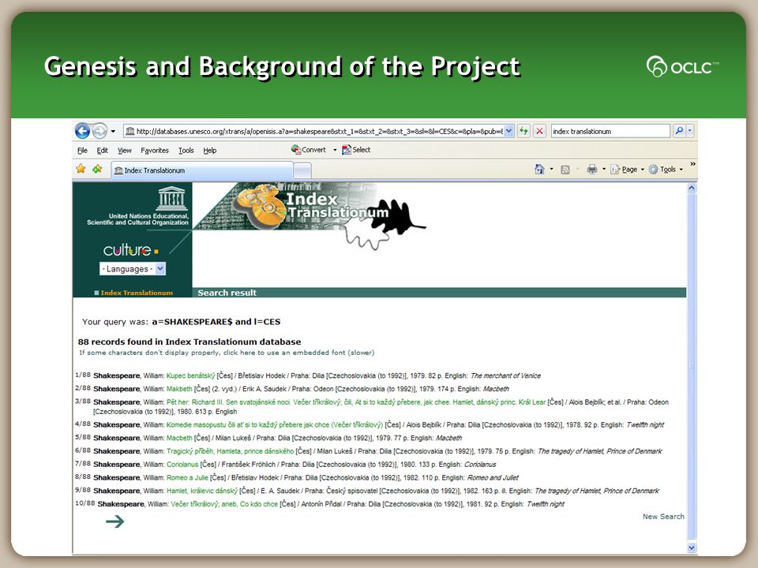Viewport: 758px width, 568px height.
Task: Open Tragický příběh, Hamleta title link
Action: tap(230, 451)
